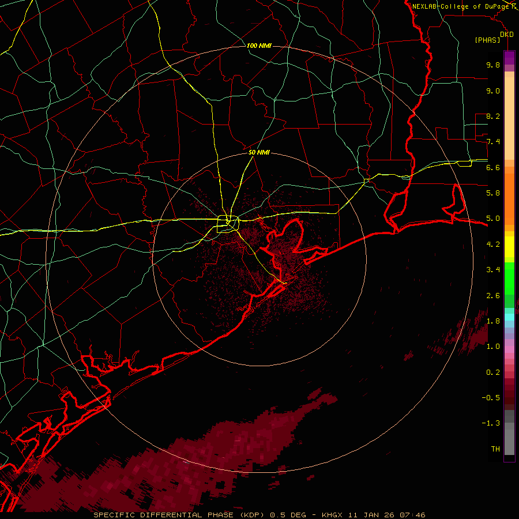Image resolution: width=519 pixels, height=519 pixels.
Task: Click the green segment of the color bar
Action: (x=509, y=279)
